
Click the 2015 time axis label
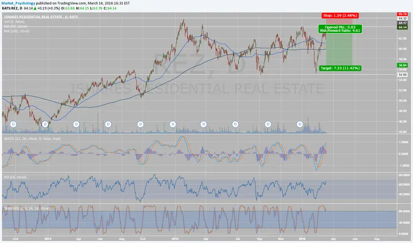point(175,239)
